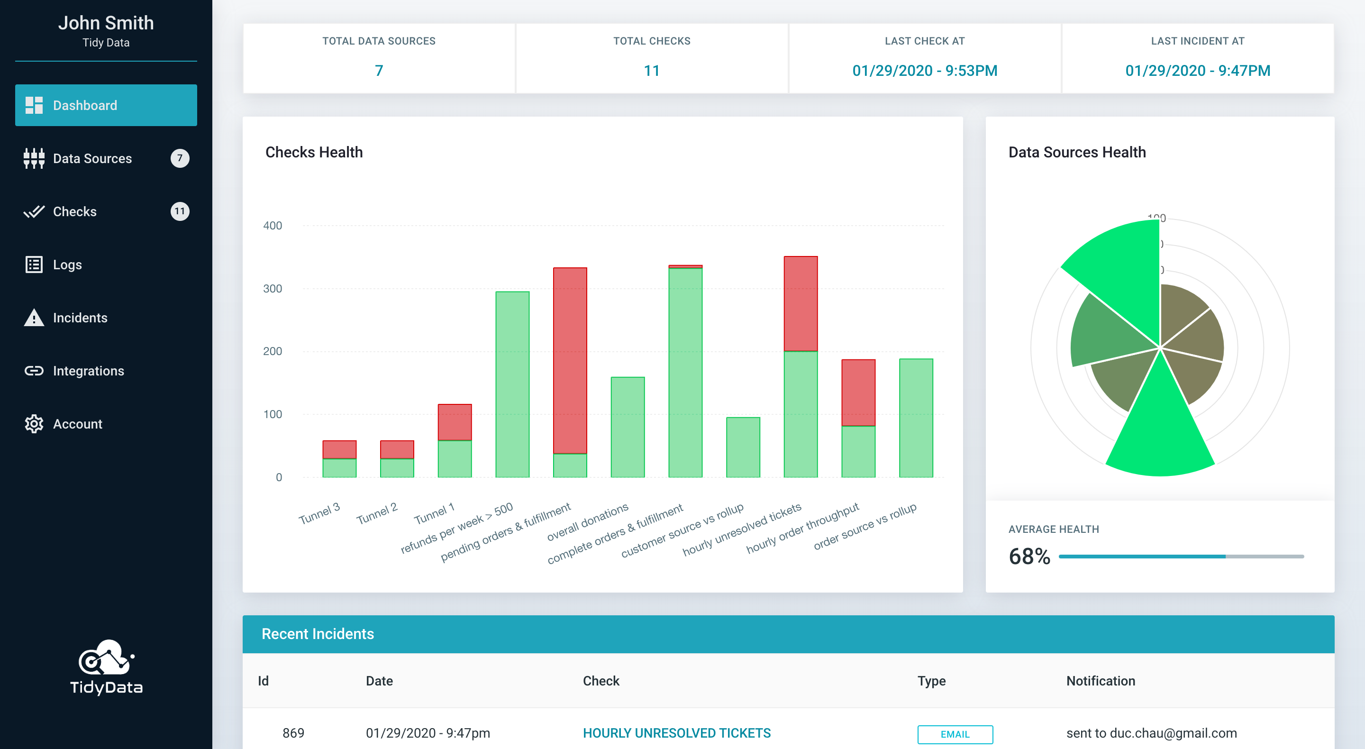The width and height of the screenshot is (1365, 749).
Task: Click the Checks count badge 11
Action: 180,211
